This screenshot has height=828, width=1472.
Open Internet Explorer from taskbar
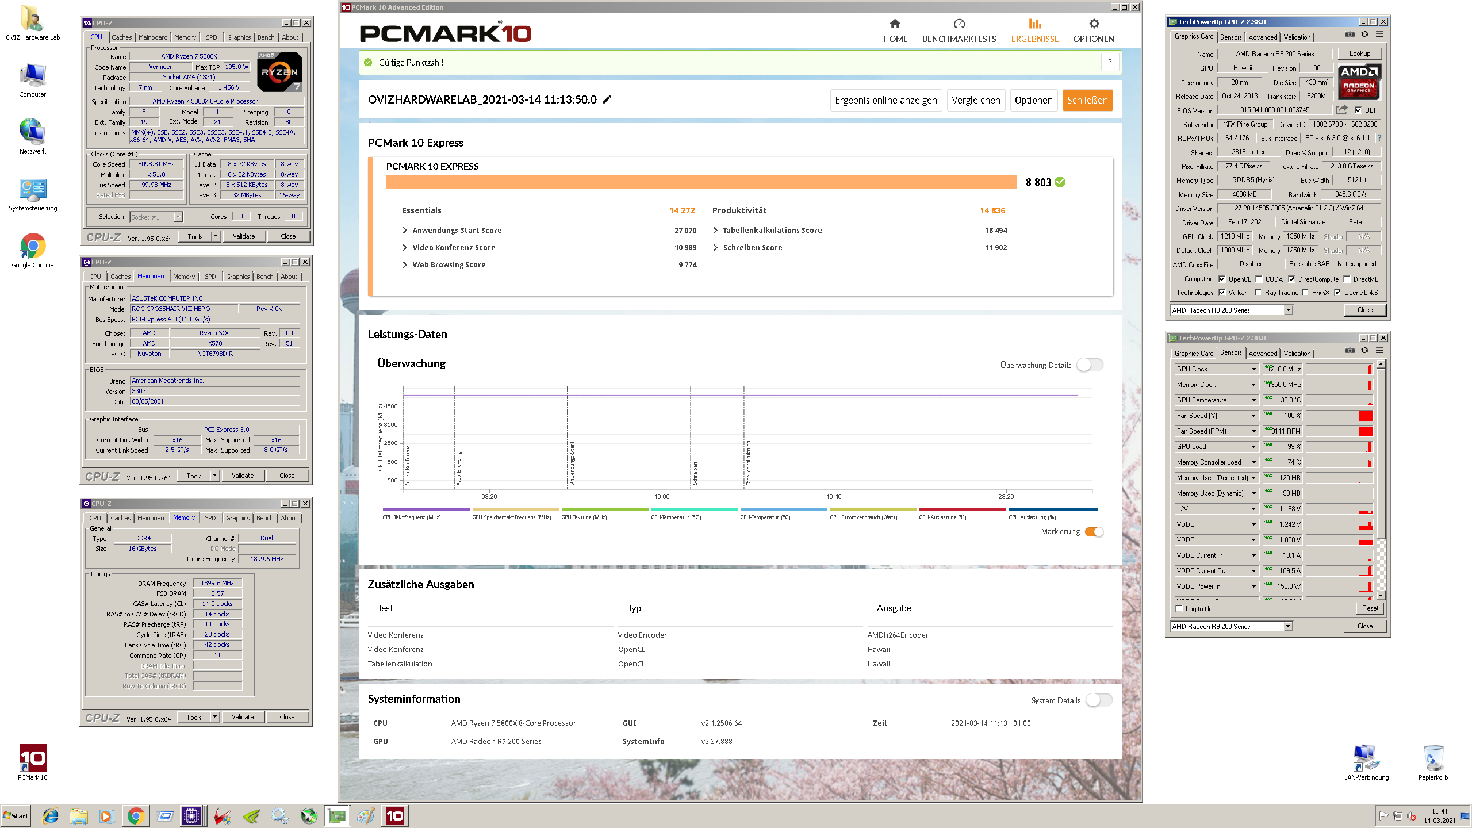coord(51,816)
